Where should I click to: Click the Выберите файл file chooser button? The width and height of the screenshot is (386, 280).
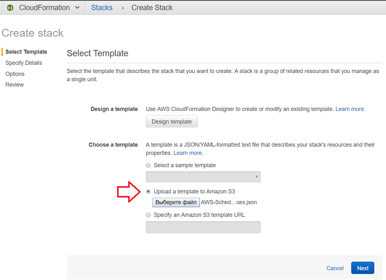[x=176, y=202]
